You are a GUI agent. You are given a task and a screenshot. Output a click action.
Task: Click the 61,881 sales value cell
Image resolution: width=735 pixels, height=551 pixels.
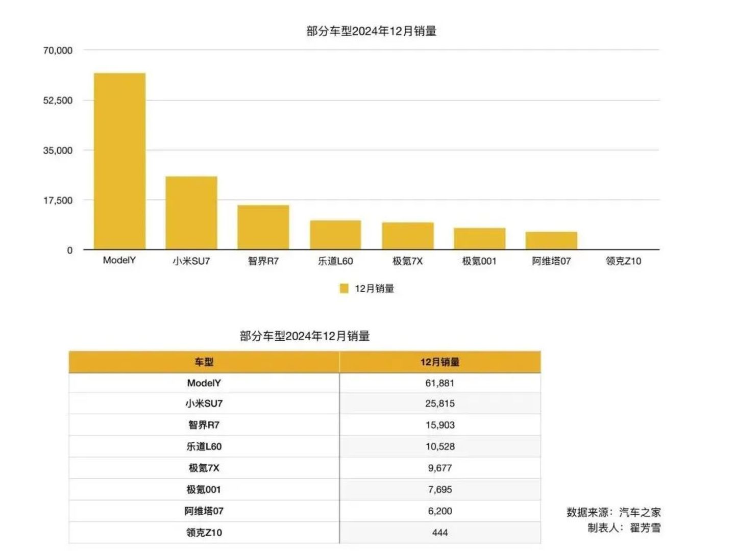pos(439,383)
